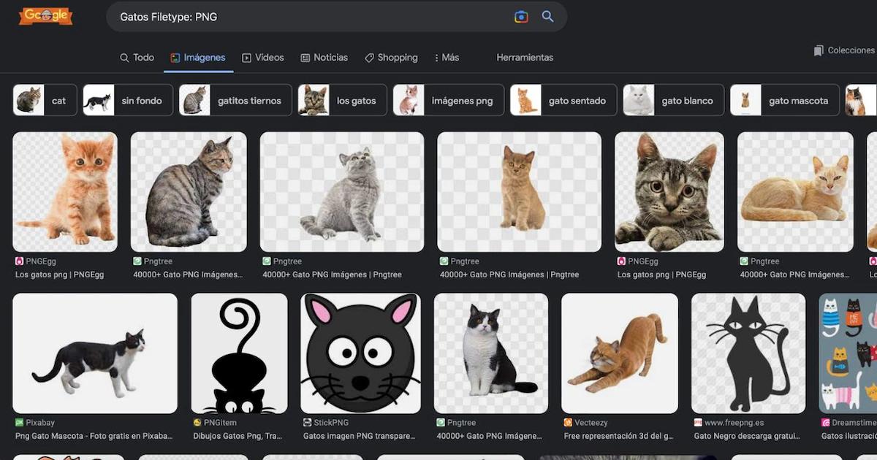The height and width of the screenshot is (460, 877).
Task: Open the orange kitten image thumbnail
Action: point(65,191)
